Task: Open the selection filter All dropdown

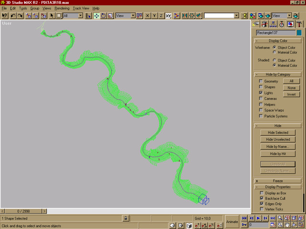Action: 80,16
